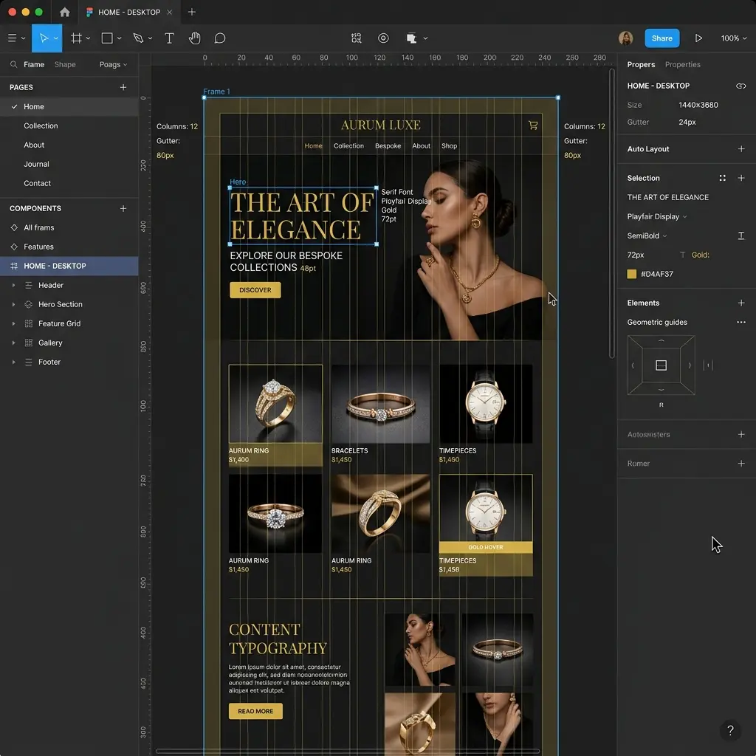Choose the Frame tool icon
The image size is (756, 756).
[x=76, y=38]
